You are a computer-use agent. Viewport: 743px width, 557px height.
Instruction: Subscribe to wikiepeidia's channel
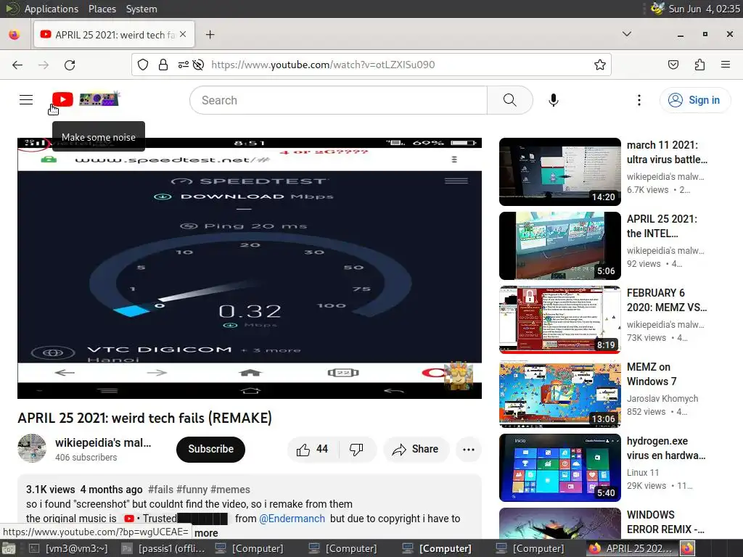[211, 449]
